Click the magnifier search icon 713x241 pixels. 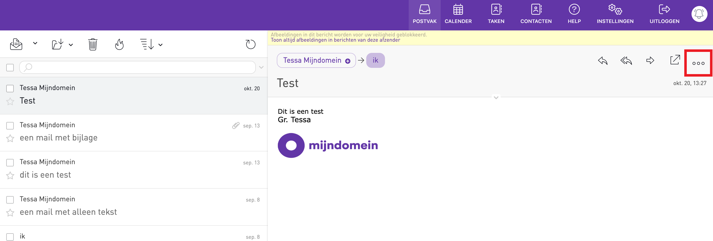click(x=28, y=67)
